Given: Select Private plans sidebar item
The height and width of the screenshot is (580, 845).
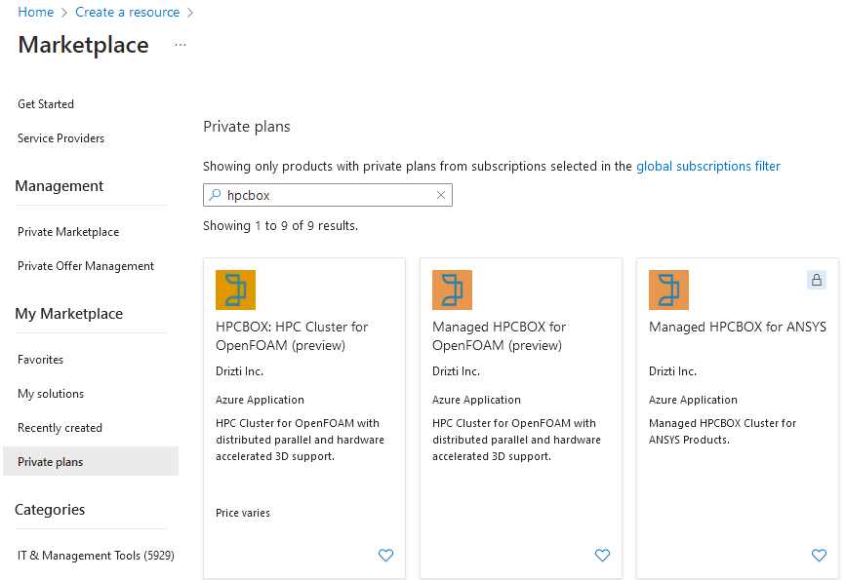Looking at the screenshot, I should pos(91,461).
